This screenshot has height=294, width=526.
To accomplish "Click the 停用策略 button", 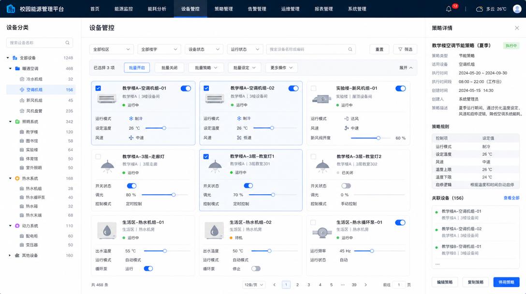I will [x=506, y=282].
